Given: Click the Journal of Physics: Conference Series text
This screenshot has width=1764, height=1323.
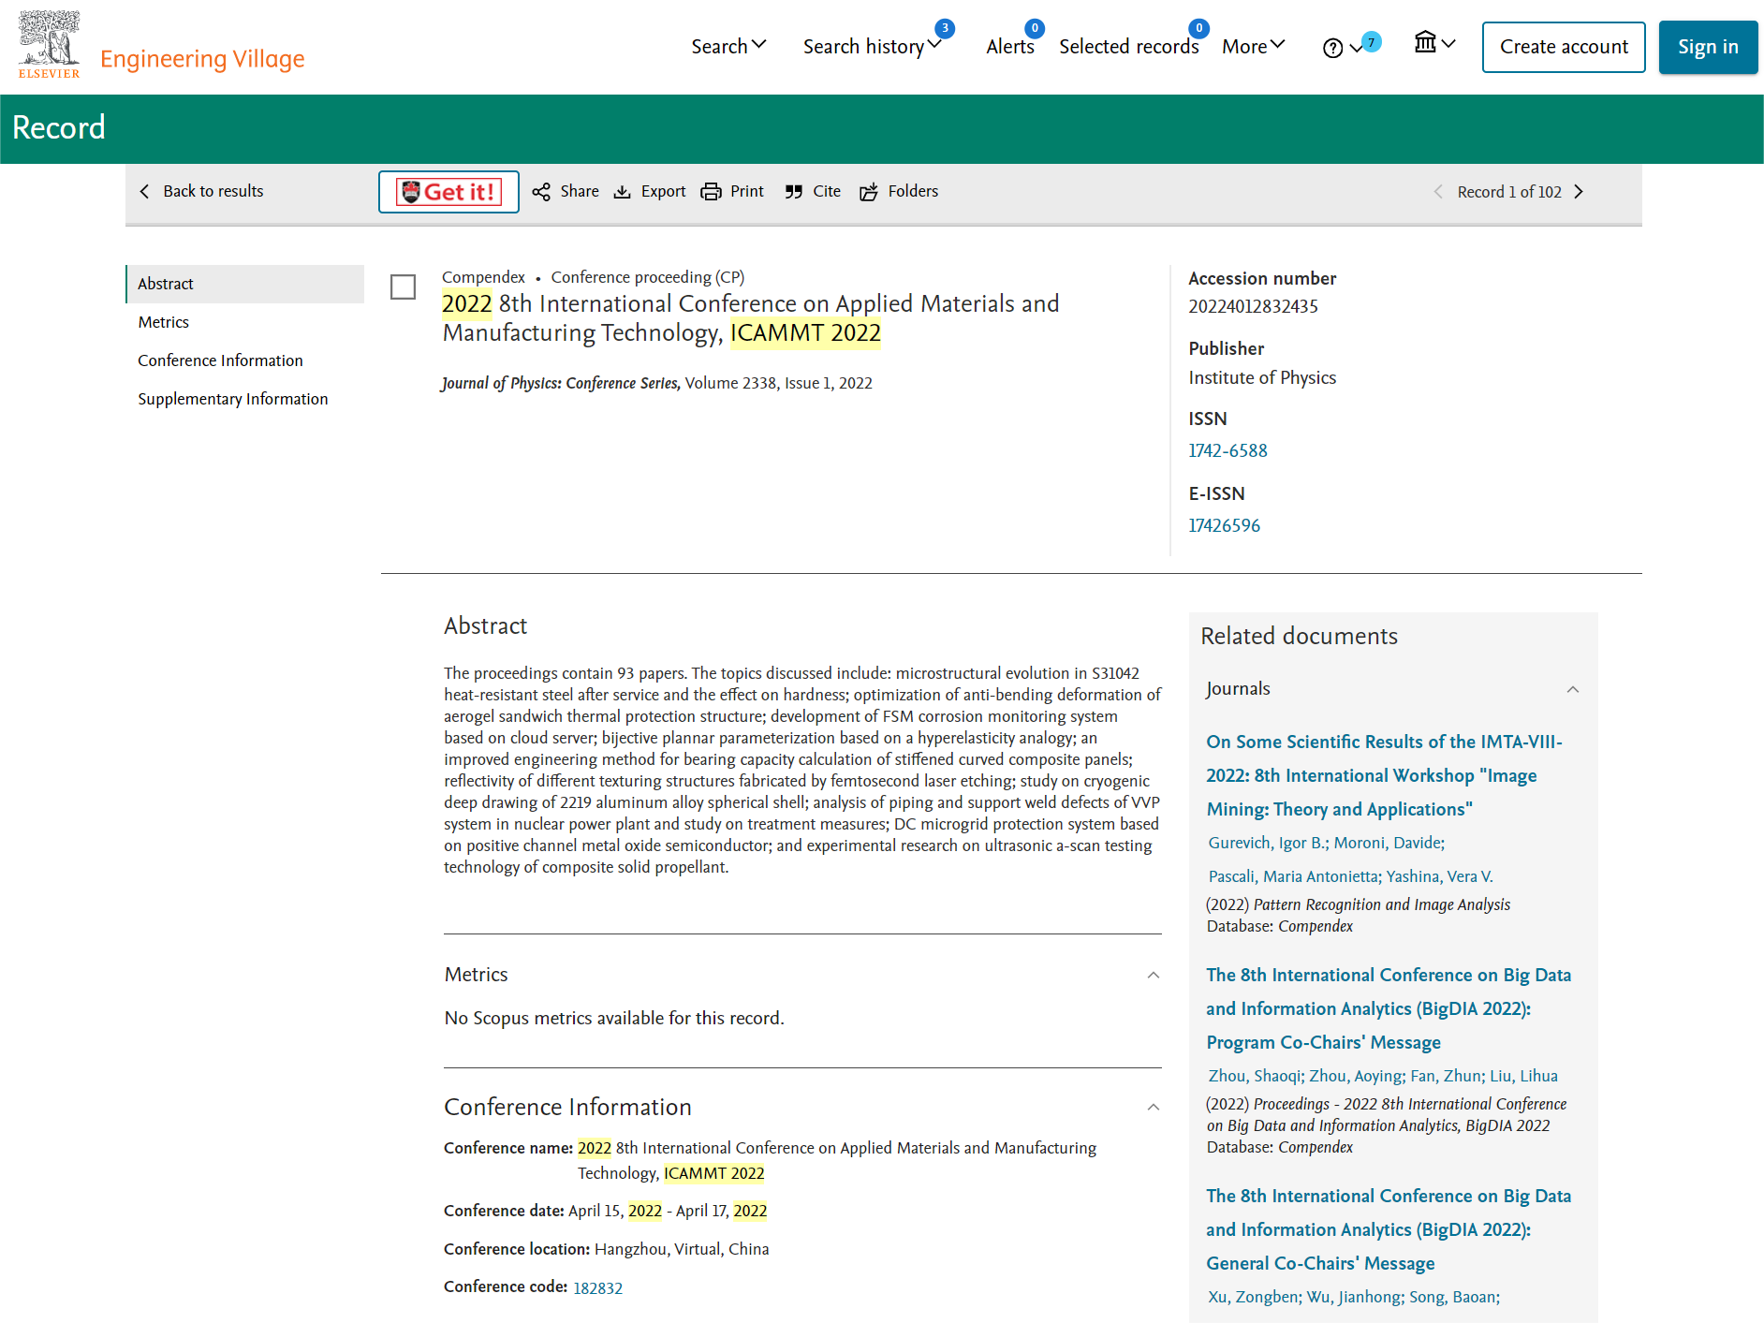Looking at the screenshot, I should [560, 383].
